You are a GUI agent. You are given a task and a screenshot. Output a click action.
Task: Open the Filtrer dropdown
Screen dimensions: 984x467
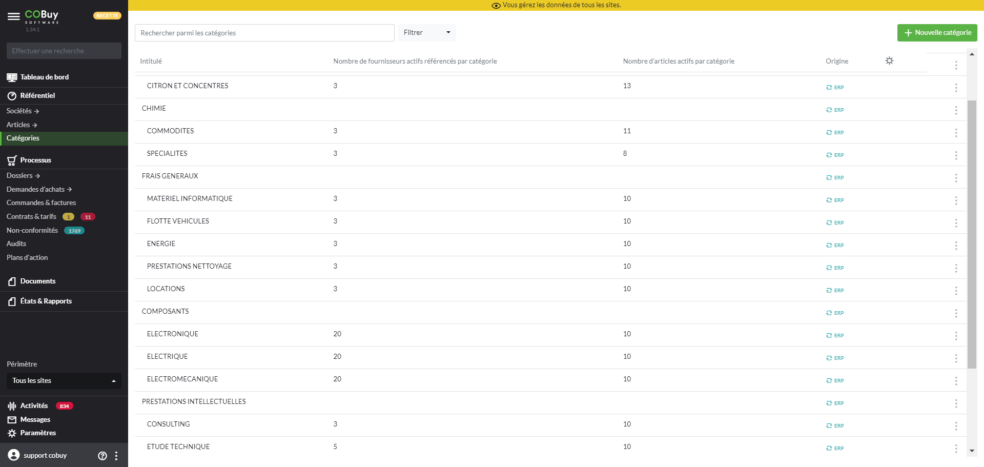[426, 33]
